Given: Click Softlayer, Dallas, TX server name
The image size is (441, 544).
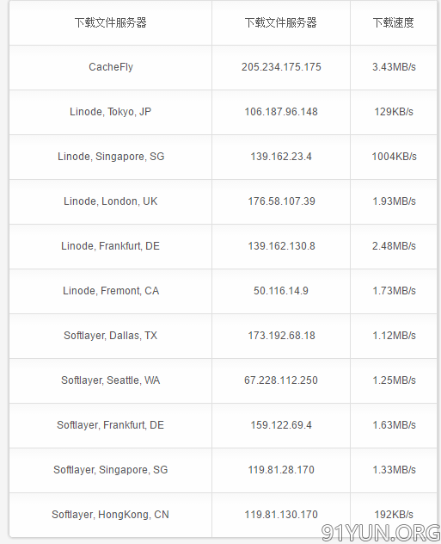Looking at the screenshot, I should pos(111,336).
